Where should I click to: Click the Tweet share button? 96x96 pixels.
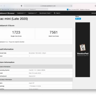[78, 19]
